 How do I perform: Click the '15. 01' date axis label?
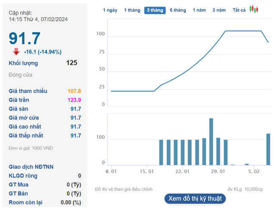coord(147,171)
